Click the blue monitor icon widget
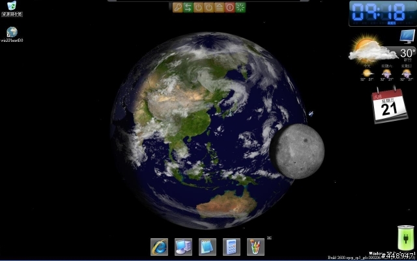 pos(407,37)
